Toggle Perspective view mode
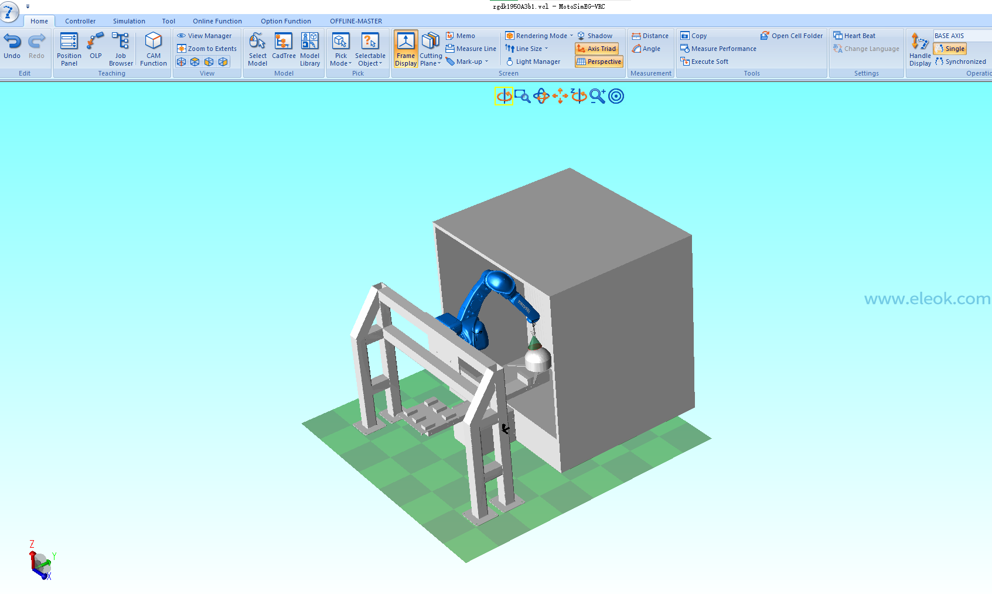Viewport: 992px width, 594px height. 599,62
